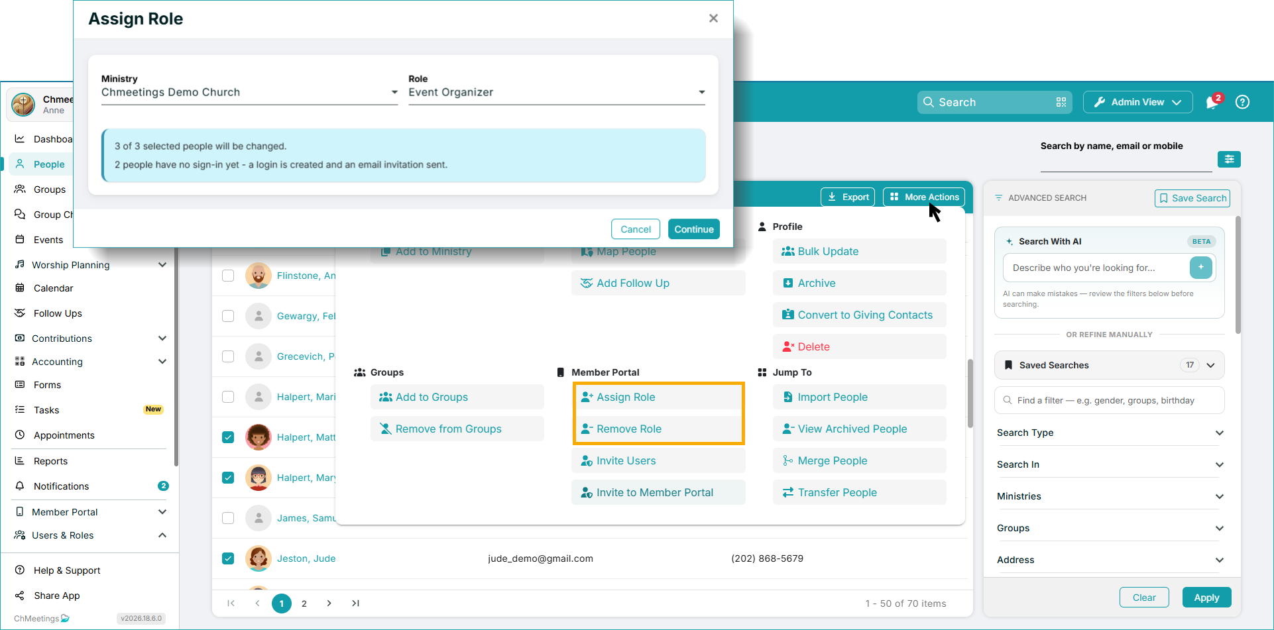
Task: Open Reports in the sidebar
Action: coord(50,461)
